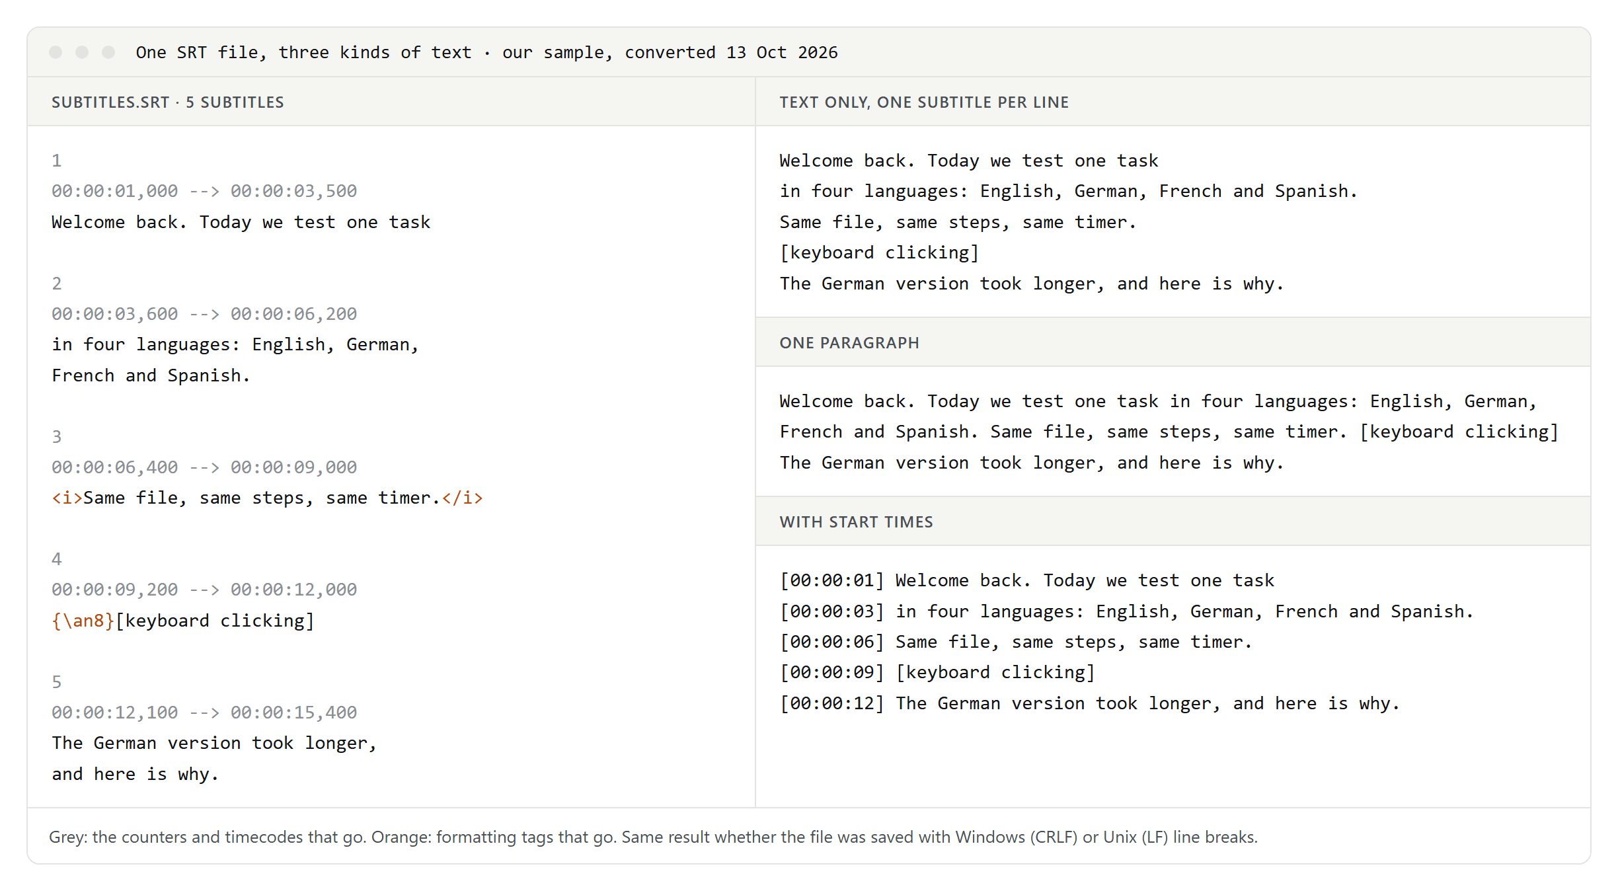Click the 'WITH START TIMES' section header
The image size is (1618, 891).
coord(856,522)
